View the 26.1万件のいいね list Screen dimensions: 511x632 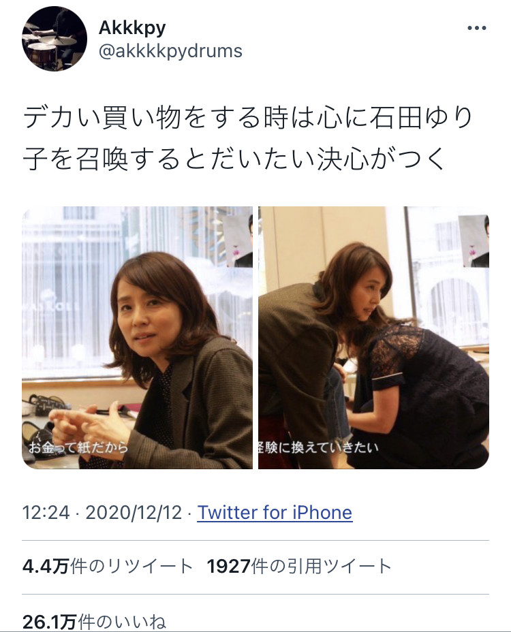pyautogui.click(x=94, y=622)
